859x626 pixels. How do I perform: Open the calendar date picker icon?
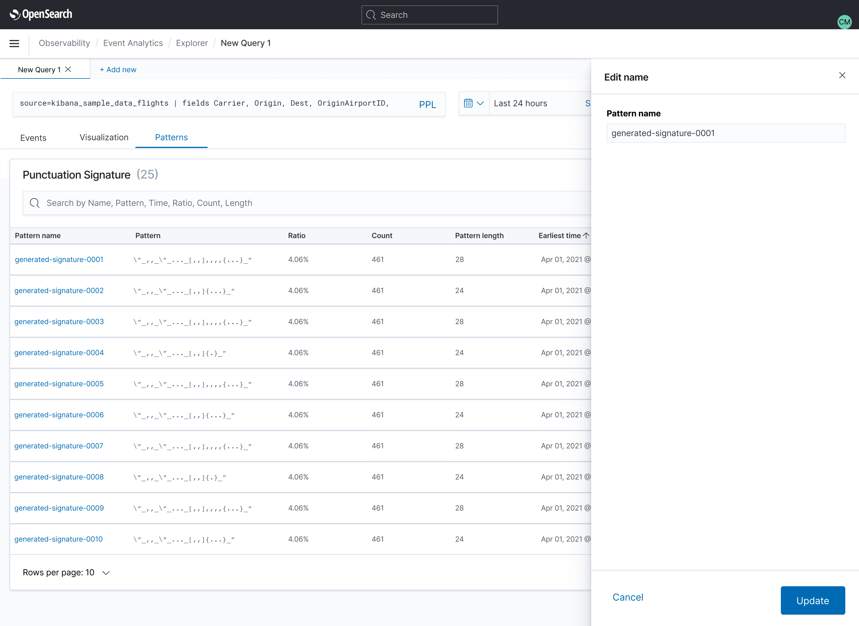(x=469, y=103)
